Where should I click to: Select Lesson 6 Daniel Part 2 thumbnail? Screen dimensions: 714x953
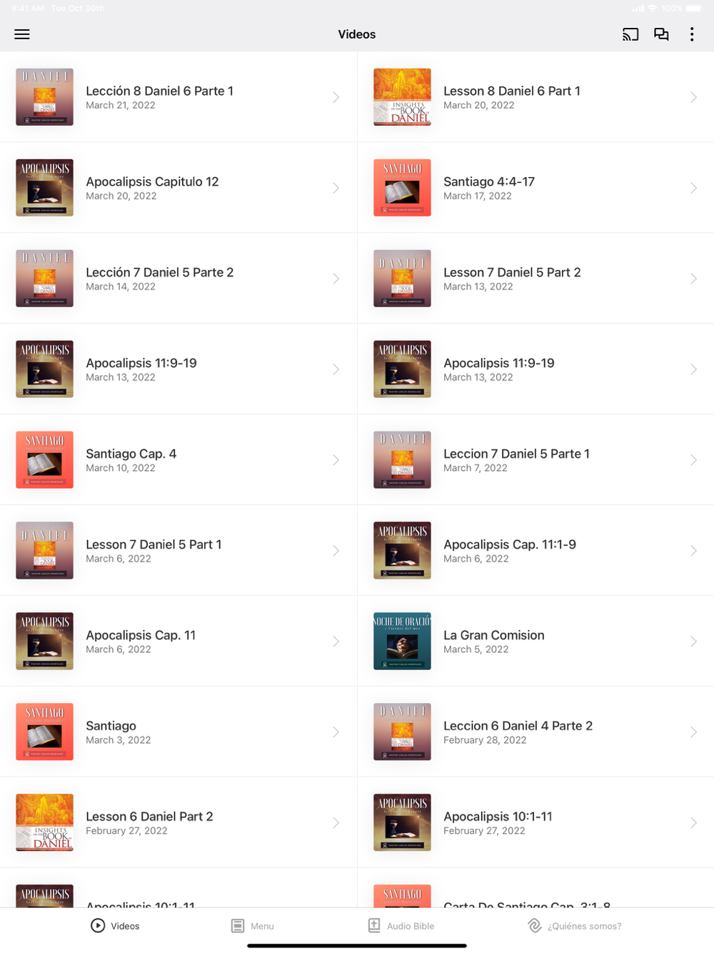point(44,823)
